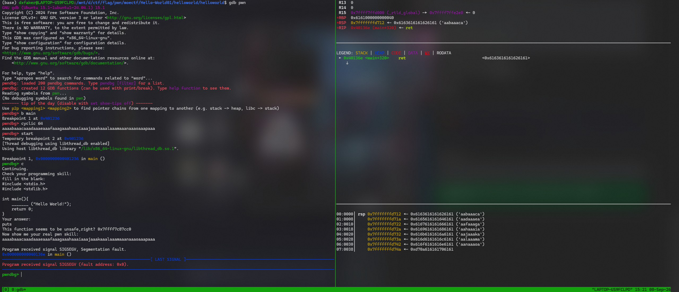Click stack row 03:0018 string 'aahaaaia'
This screenshot has width=679, height=292.
click(470, 229)
